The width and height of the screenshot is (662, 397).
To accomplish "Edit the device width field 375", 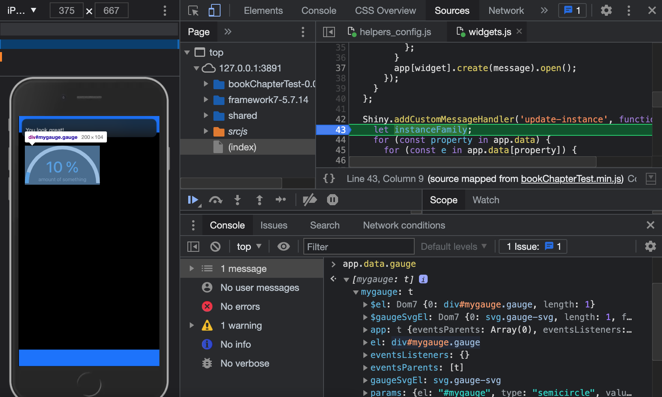I will pyautogui.click(x=67, y=11).
